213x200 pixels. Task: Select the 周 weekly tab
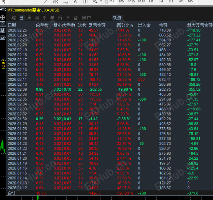tap(29, 18)
